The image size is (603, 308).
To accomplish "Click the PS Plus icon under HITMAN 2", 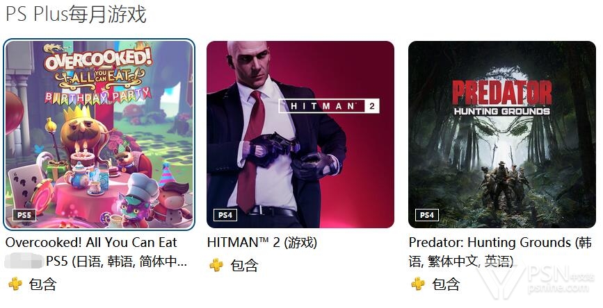I will point(216,265).
